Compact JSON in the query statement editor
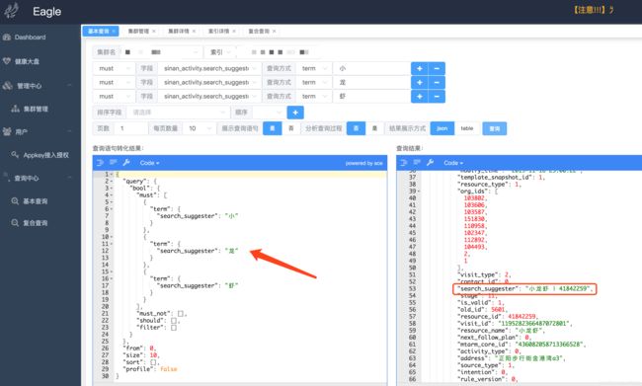This screenshot has width=642, height=386. [x=113, y=163]
